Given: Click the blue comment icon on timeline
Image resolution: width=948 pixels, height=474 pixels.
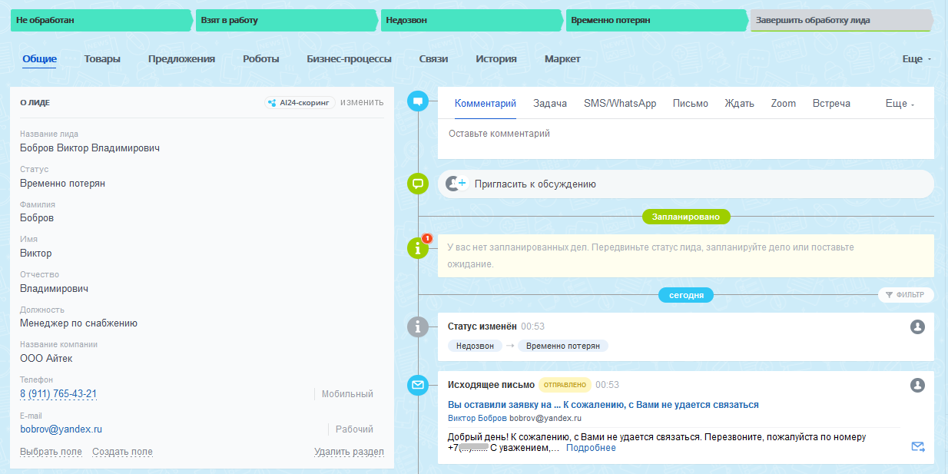Looking at the screenshot, I should tap(418, 101).
